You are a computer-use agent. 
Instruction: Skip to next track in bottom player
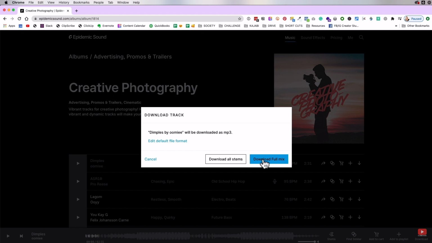(21, 236)
